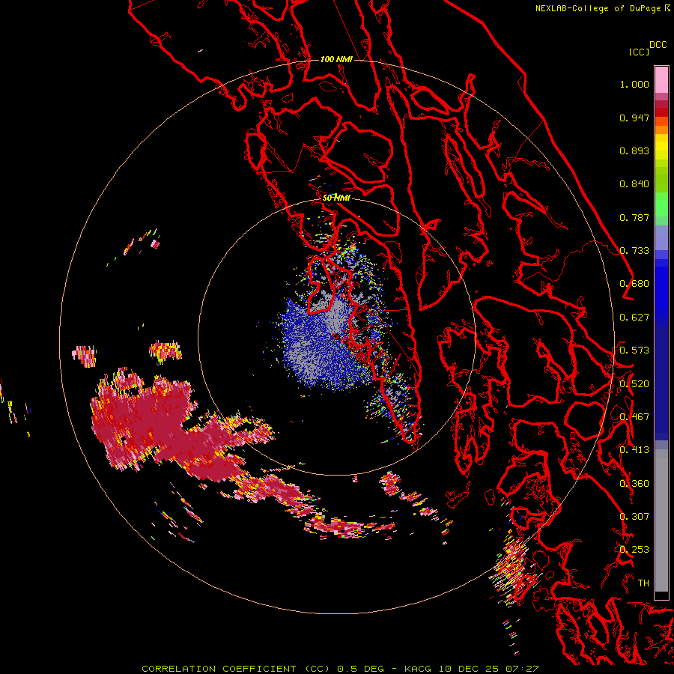
Task: Click the TH threshold label on legend
Action: pyautogui.click(x=643, y=583)
